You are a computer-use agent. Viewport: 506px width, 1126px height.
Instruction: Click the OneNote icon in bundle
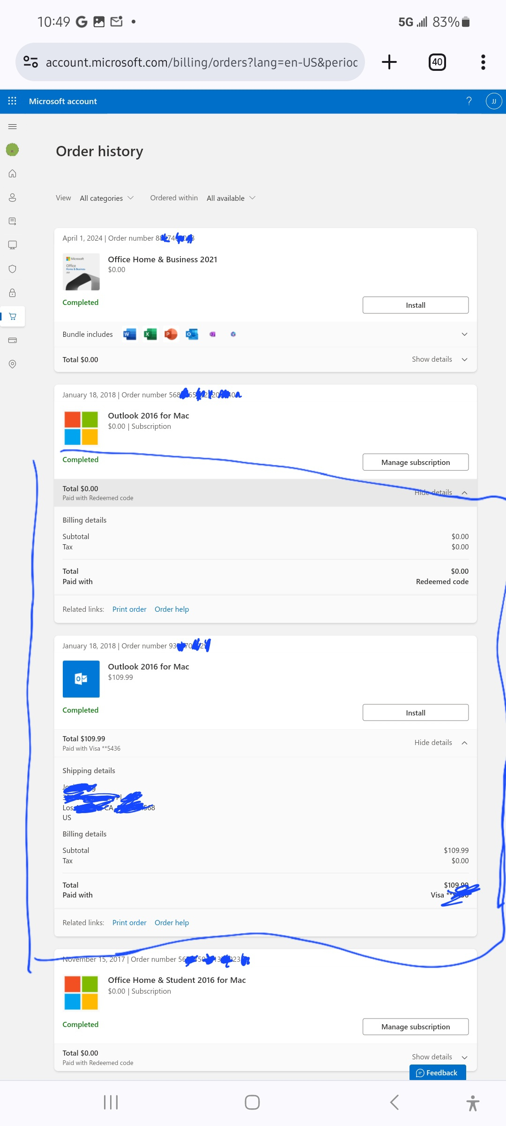coord(212,334)
